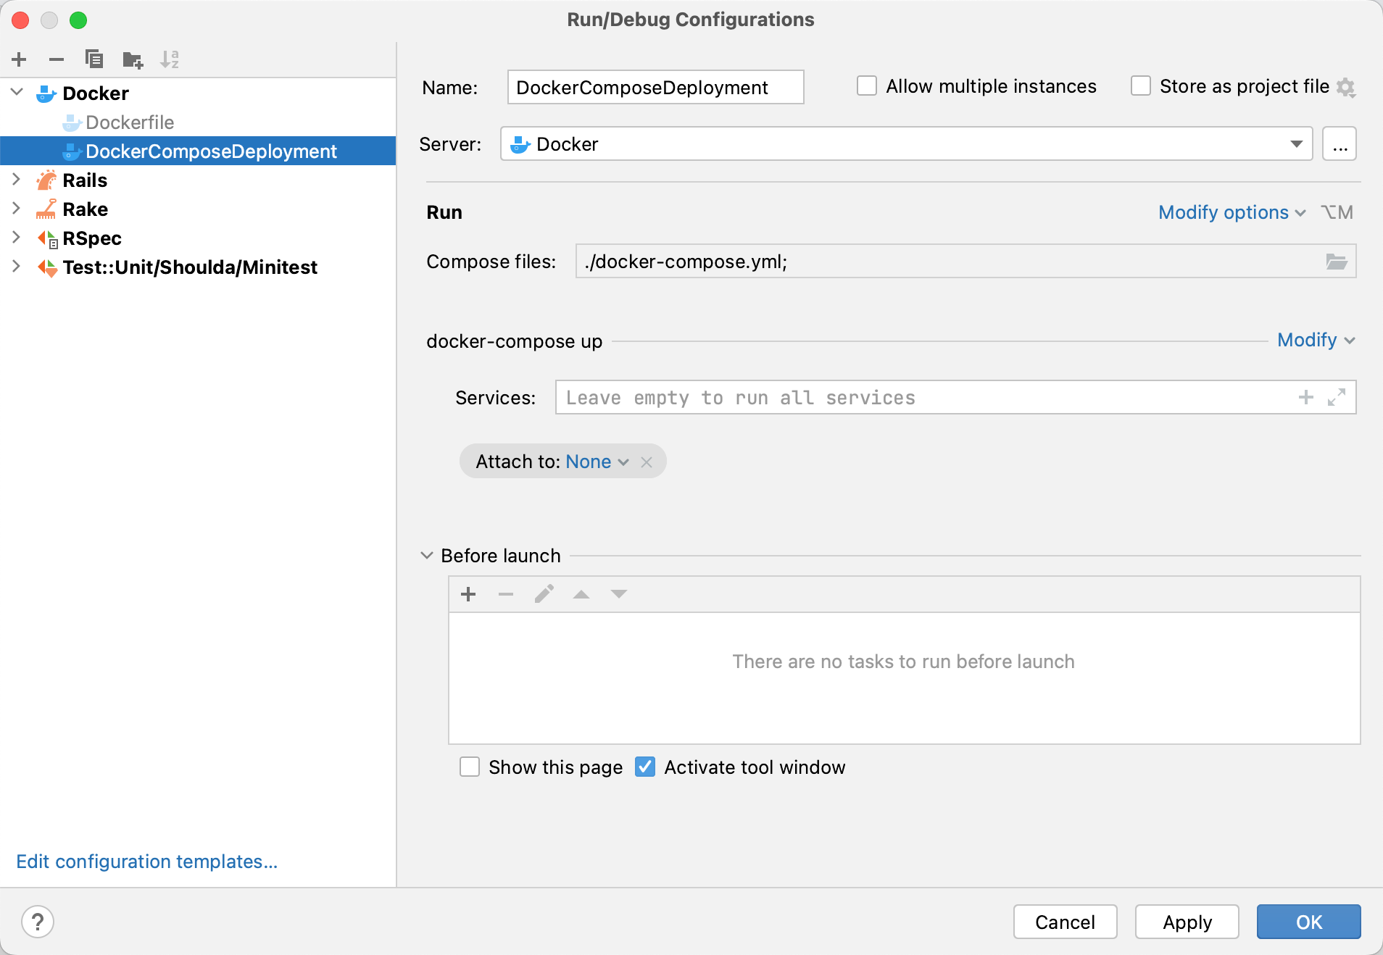The height and width of the screenshot is (955, 1383).
Task: Collapse the Before launch section
Action: [425, 555]
